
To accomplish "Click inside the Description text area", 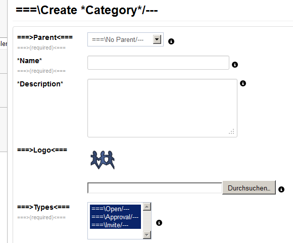I will click(162, 108).
